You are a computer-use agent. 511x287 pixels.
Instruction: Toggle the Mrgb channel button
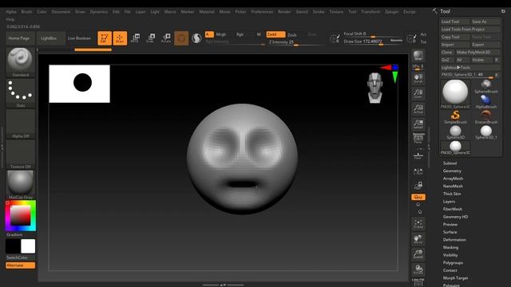220,34
